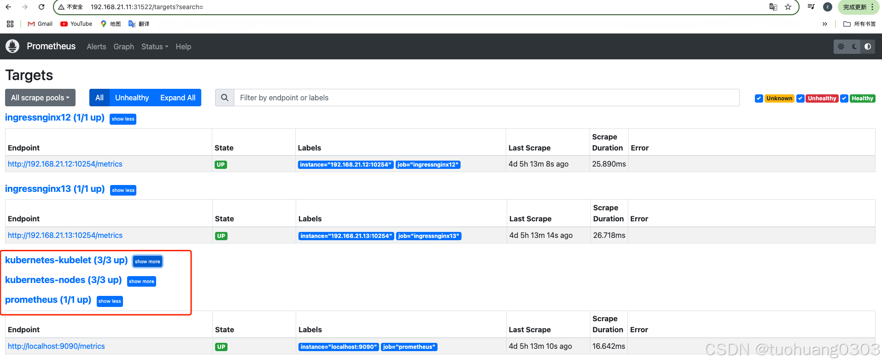Open endpoint http://localhost:9090/metrics
This screenshot has height=364, width=882.
coord(56,346)
